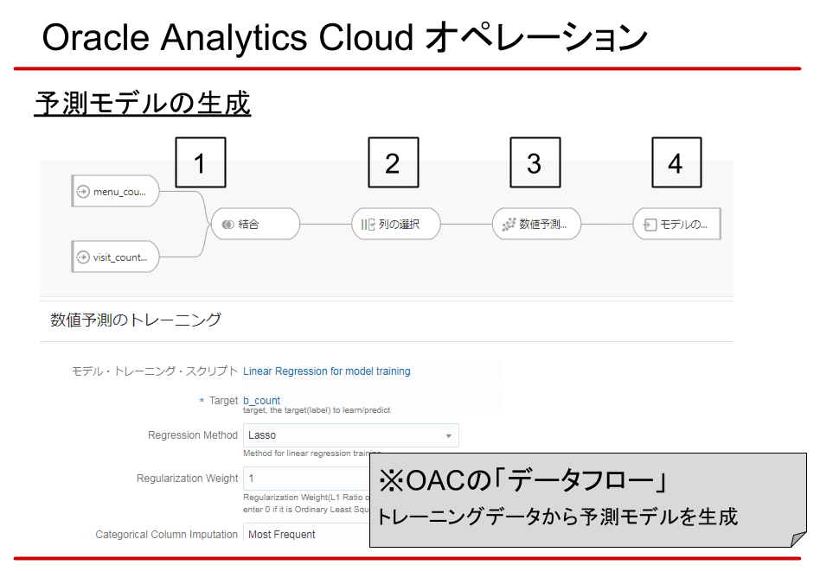Click the Regression Method label
Image resolution: width=820 pixels, height=571 pixels.
tap(192, 435)
